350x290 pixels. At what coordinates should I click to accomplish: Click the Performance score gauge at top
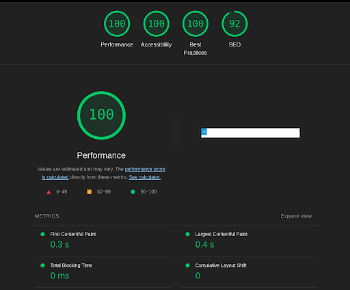[117, 24]
